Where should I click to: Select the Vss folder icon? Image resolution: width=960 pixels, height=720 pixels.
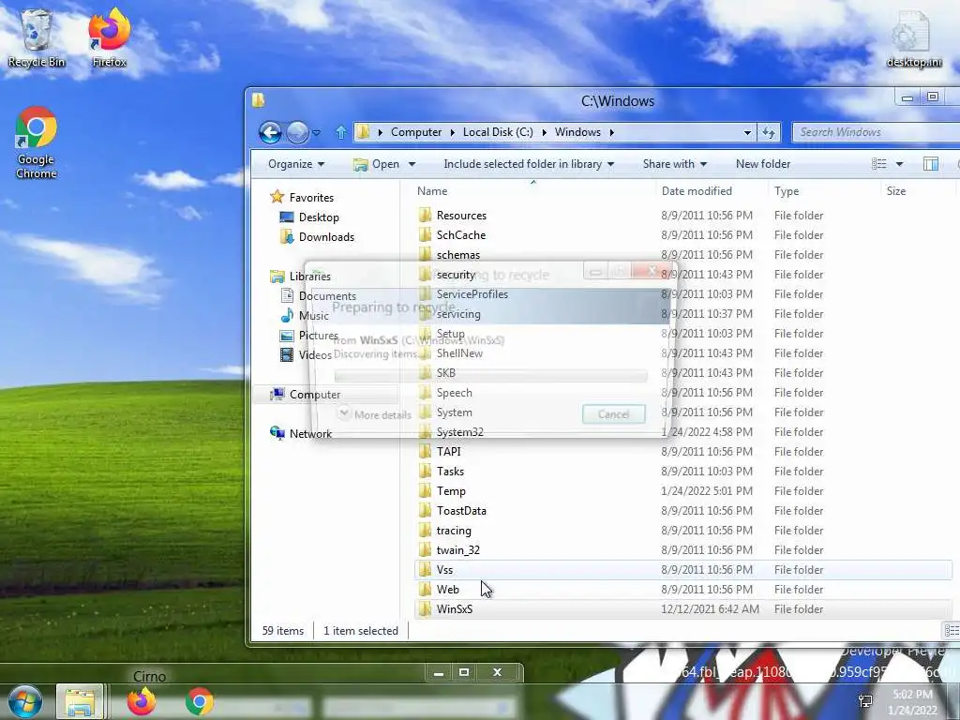pos(426,570)
